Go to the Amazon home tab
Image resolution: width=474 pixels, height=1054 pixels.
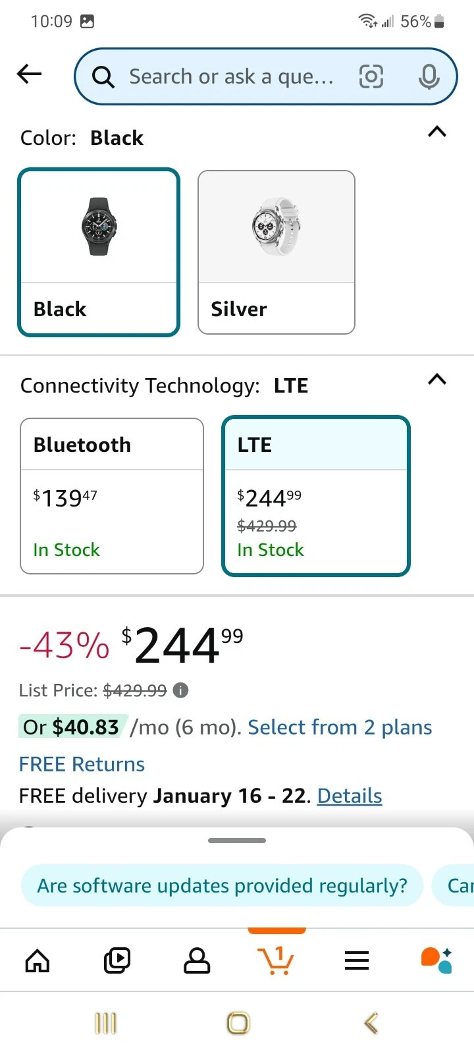[x=38, y=960]
